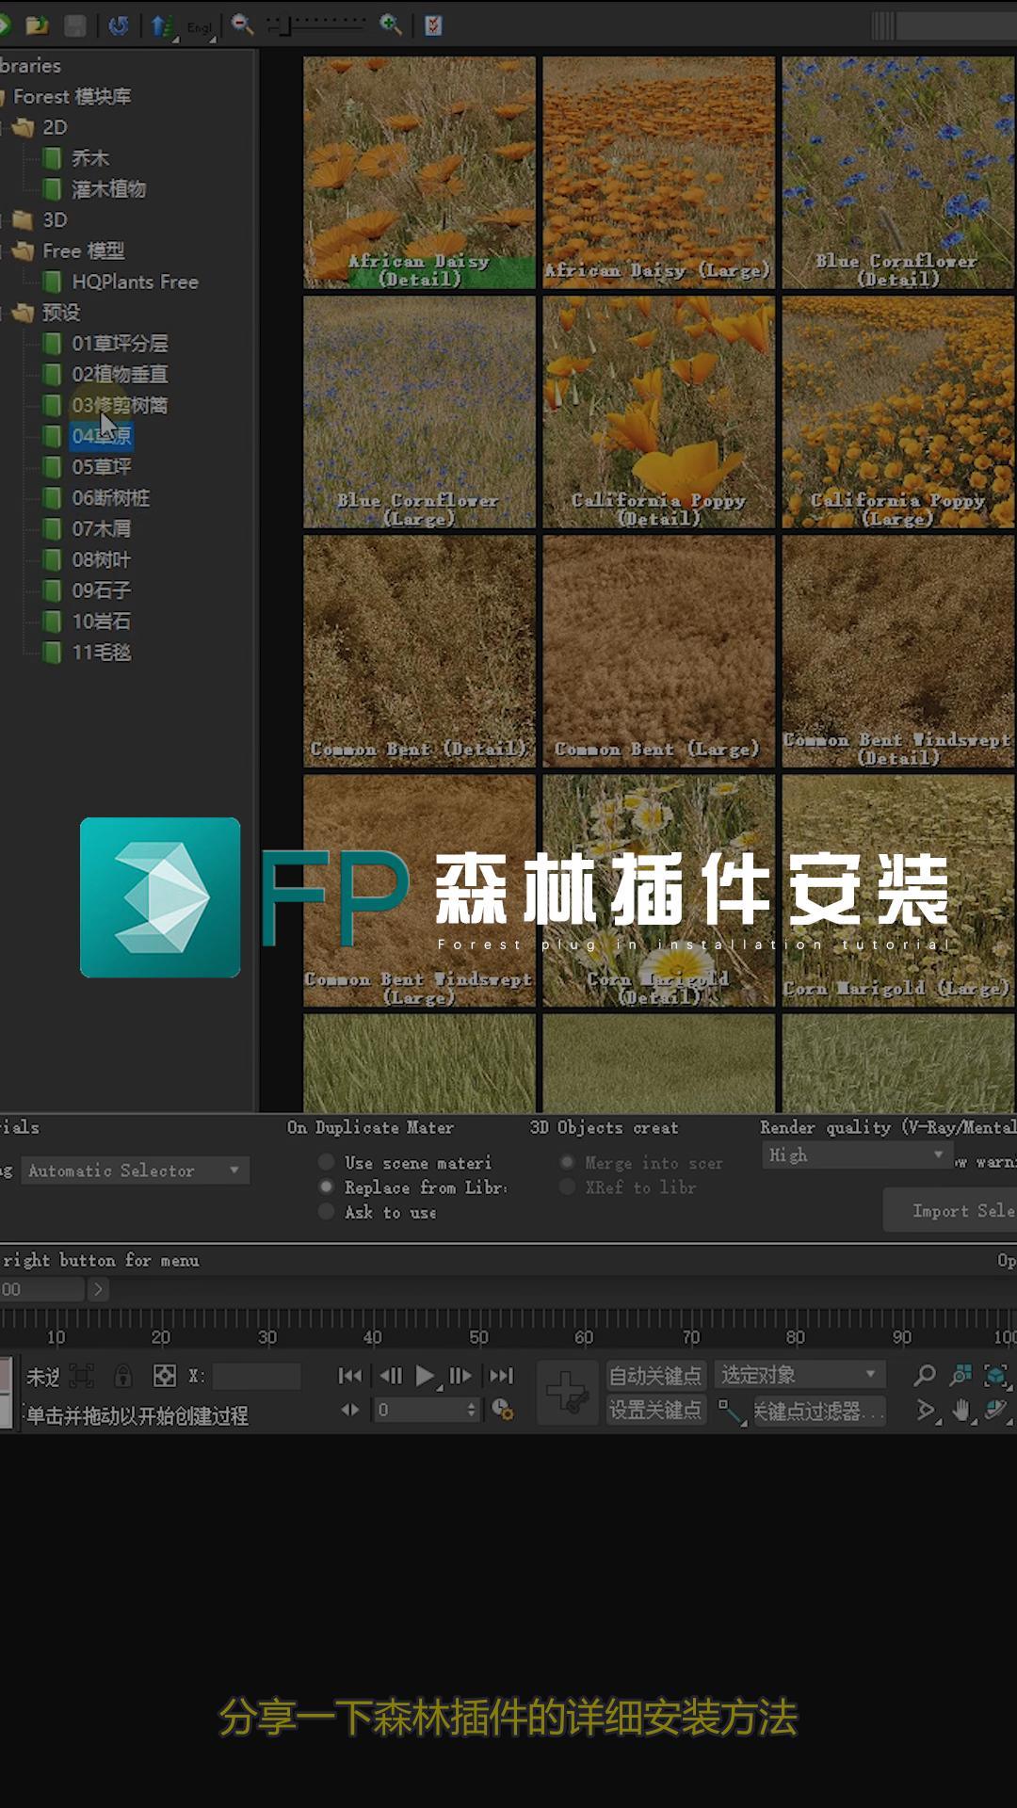Image resolution: width=1017 pixels, height=1808 pixels.
Task: Click the selection lock padlock icon
Action: [123, 1376]
